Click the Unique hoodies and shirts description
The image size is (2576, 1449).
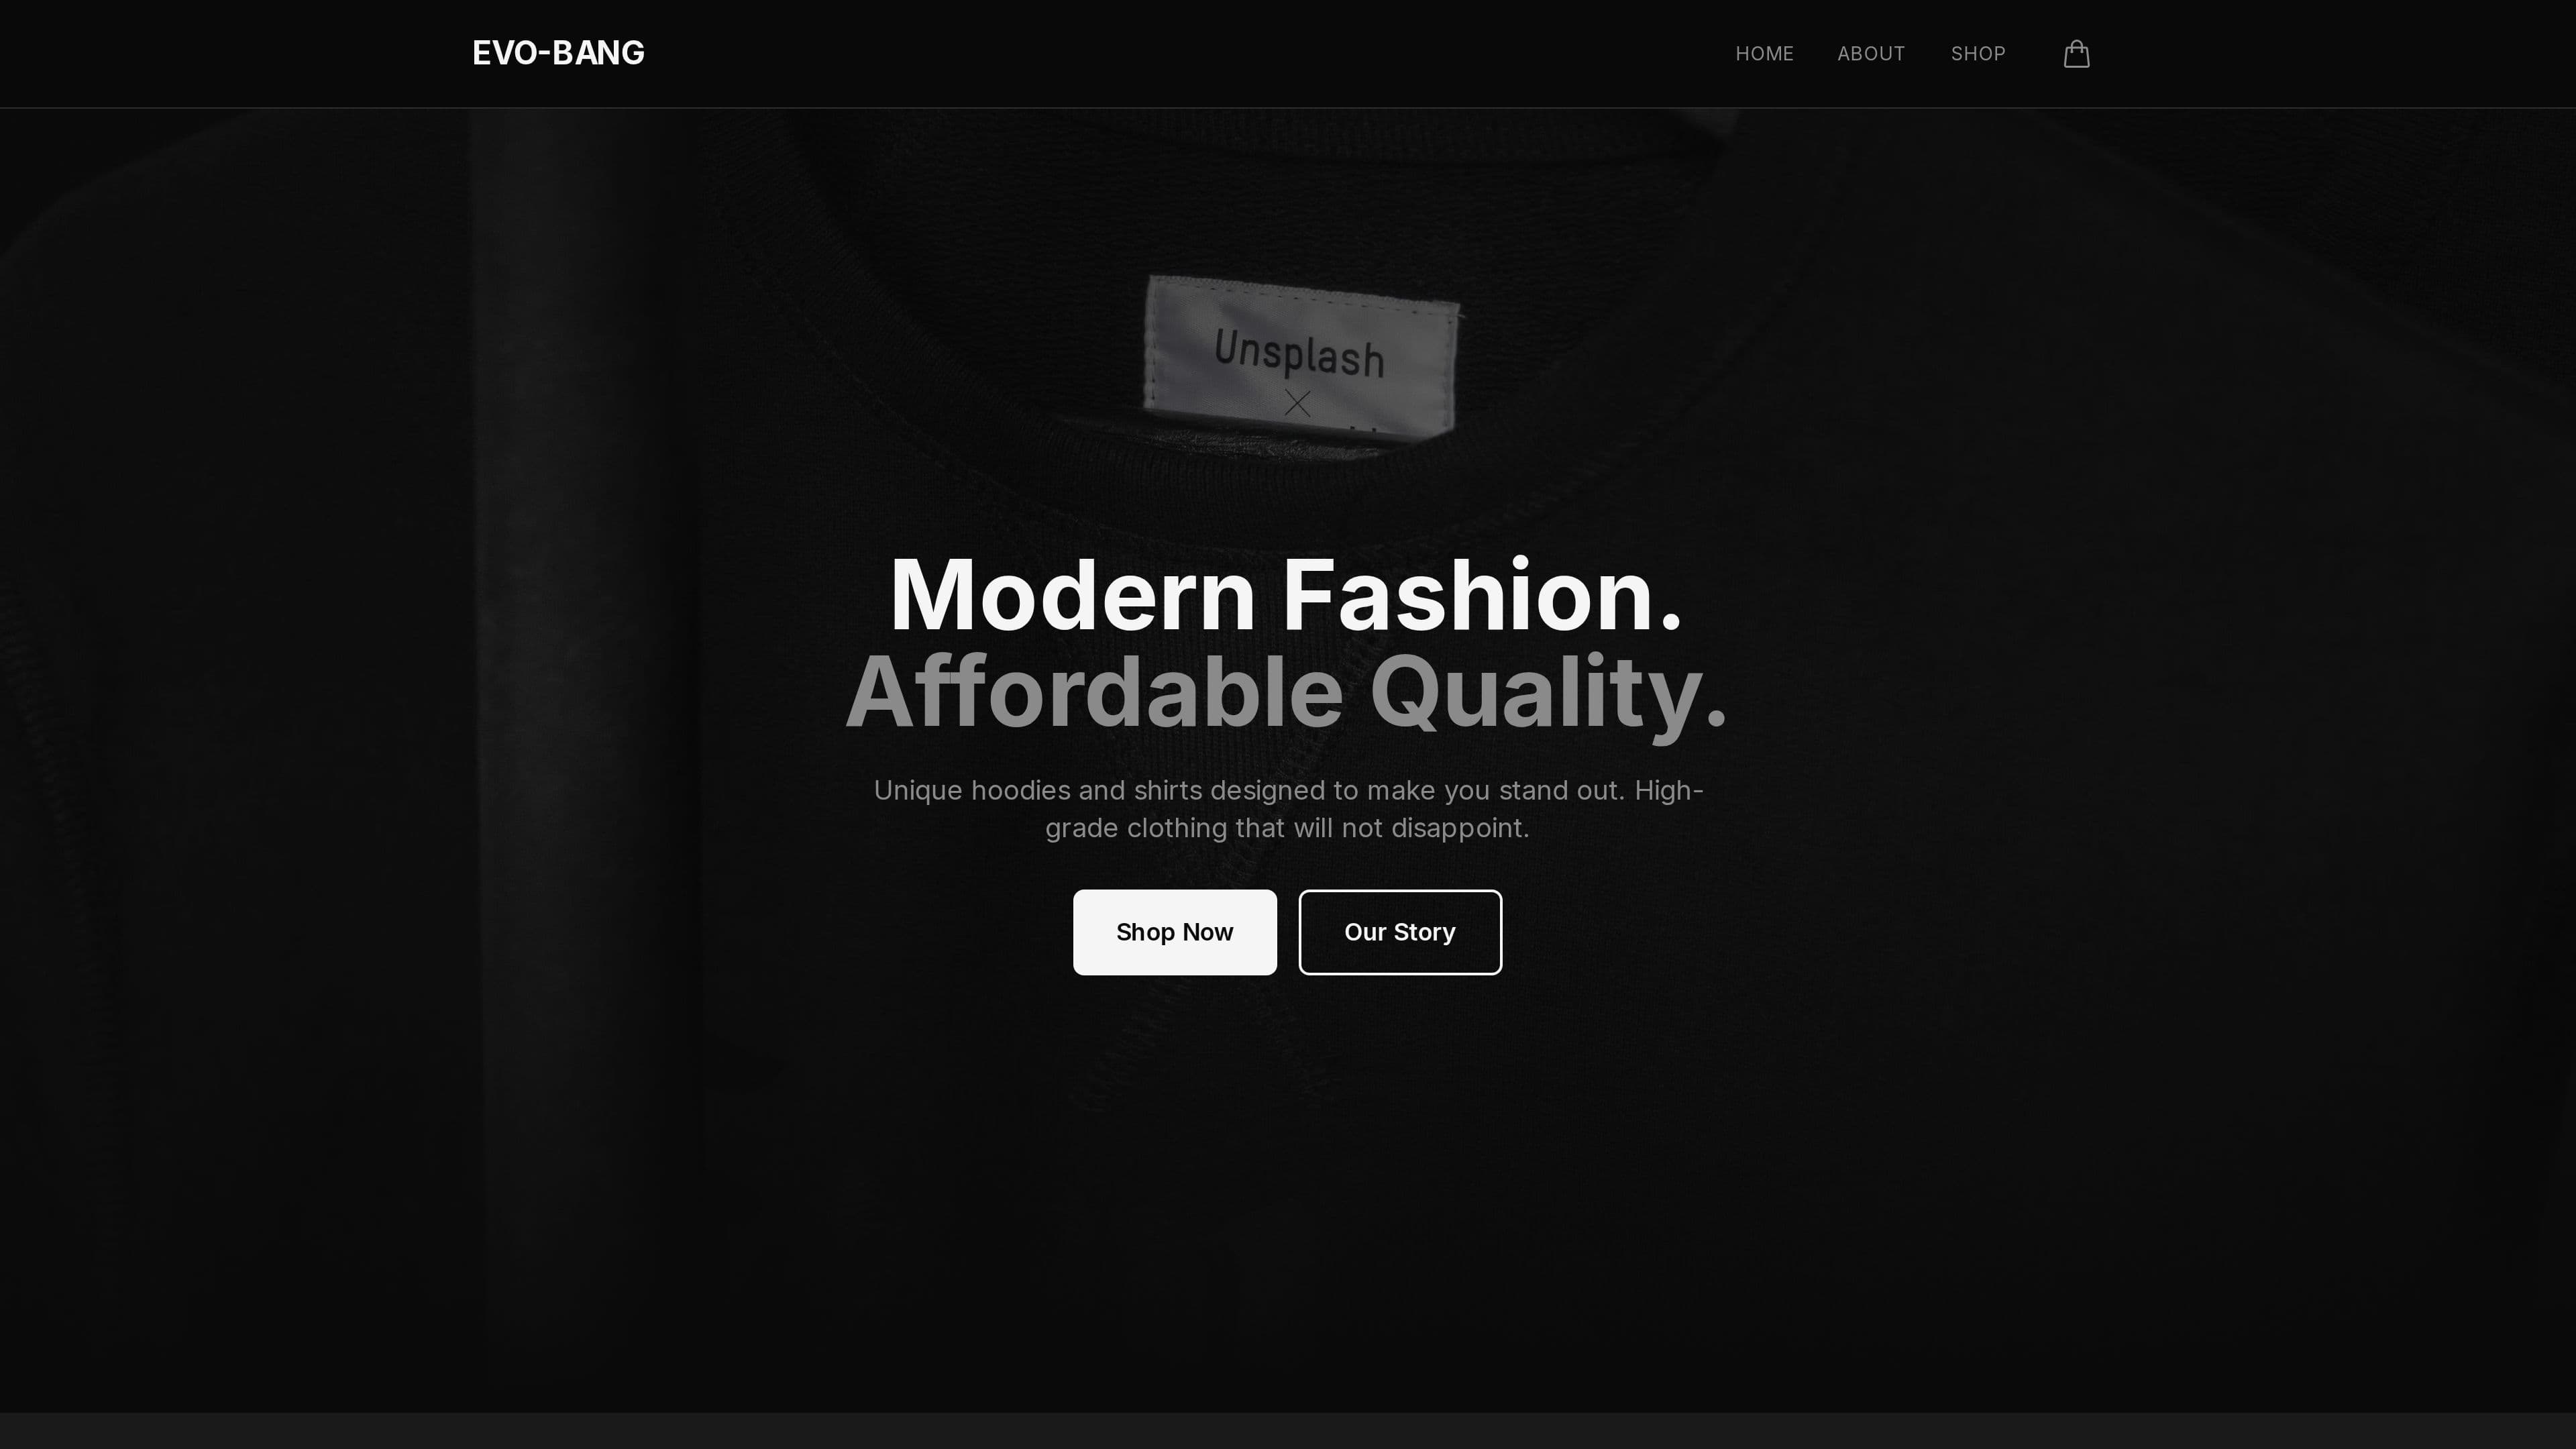click(x=1288, y=809)
